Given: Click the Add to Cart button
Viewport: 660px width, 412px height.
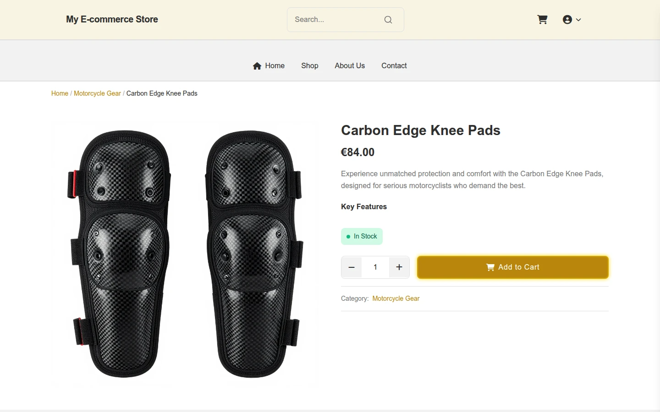Looking at the screenshot, I should click(x=513, y=267).
